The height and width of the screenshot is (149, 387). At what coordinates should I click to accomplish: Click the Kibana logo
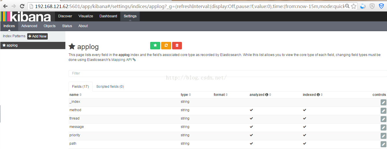[x=26, y=16]
